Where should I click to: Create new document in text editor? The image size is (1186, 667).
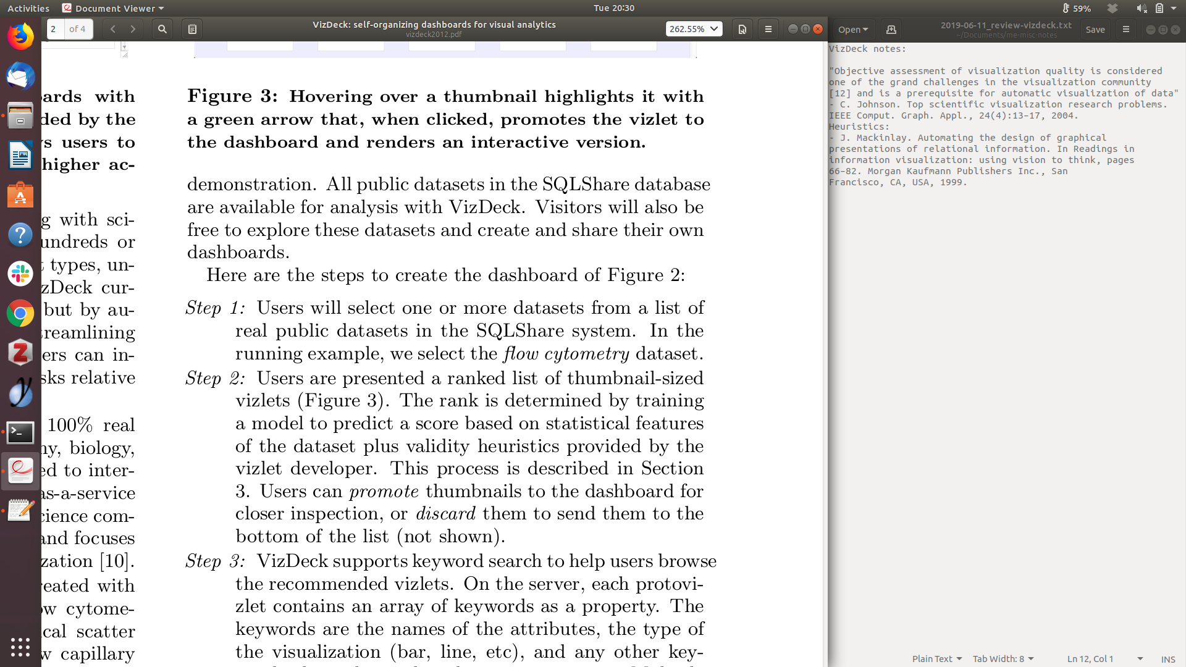(x=891, y=29)
